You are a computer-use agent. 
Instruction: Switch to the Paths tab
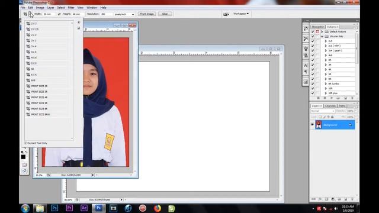(x=342, y=106)
